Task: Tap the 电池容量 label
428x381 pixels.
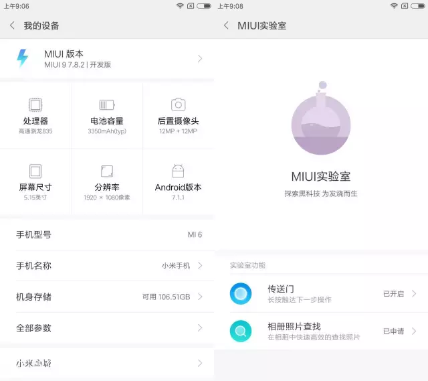Action: [107, 121]
